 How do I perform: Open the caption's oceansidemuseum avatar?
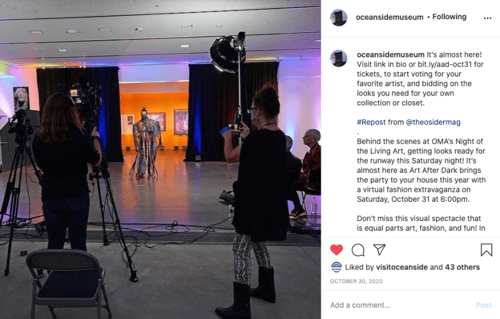click(x=339, y=58)
